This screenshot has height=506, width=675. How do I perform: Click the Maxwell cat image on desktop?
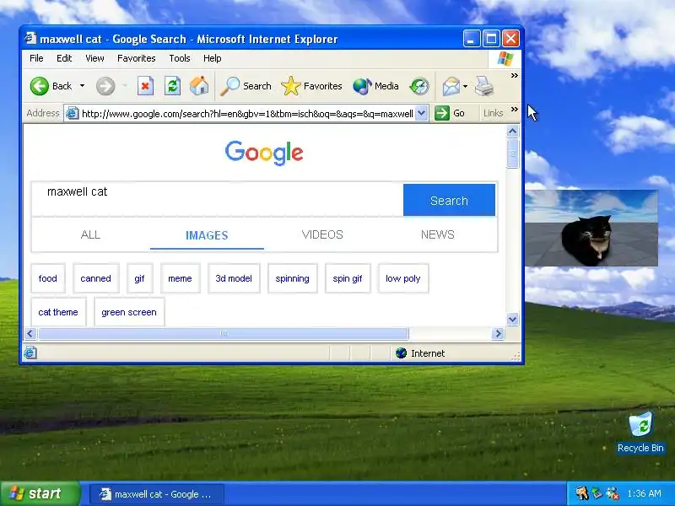coord(591,228)
